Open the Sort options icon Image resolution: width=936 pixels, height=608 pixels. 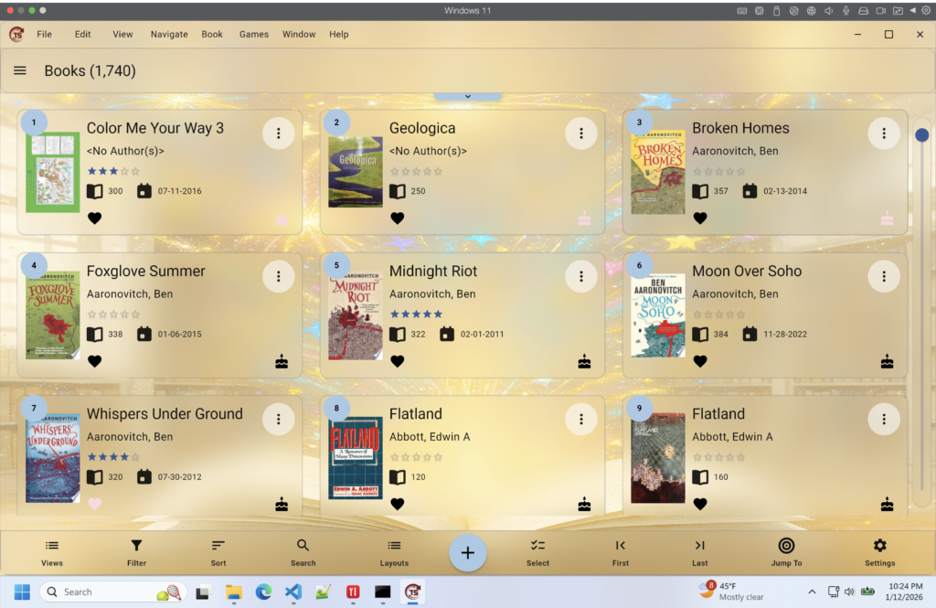(218, 546)
